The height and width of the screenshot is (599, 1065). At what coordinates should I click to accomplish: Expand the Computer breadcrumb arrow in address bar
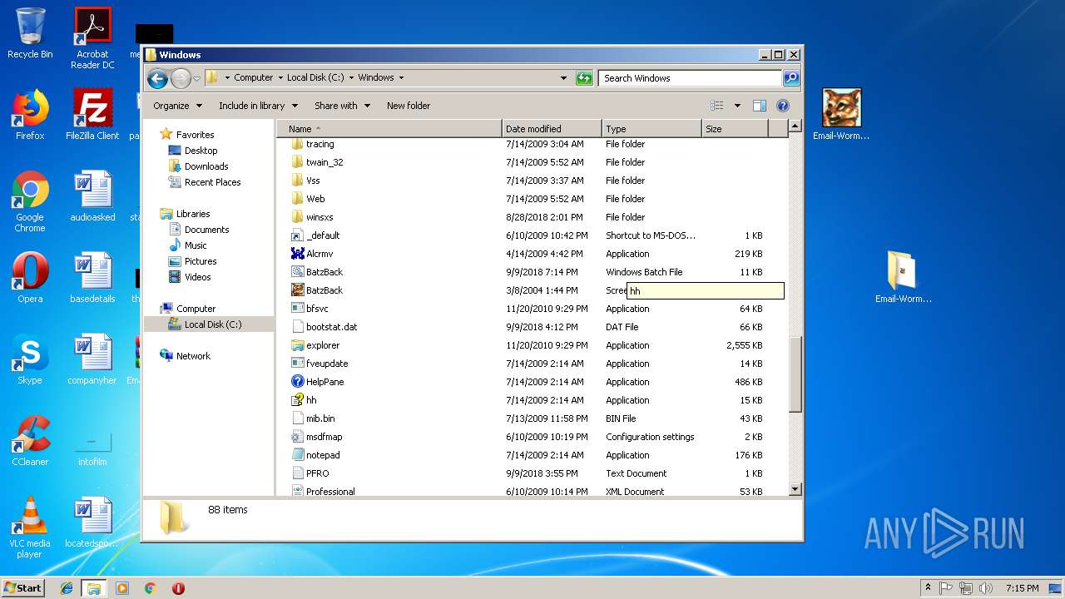point(280,78)
